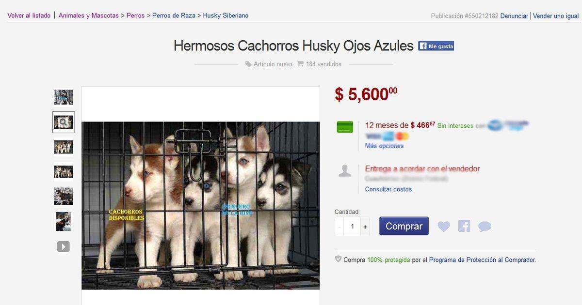Click the seller person silhouette icon
The height and width of the screenshot is (305, 582).
345,170
